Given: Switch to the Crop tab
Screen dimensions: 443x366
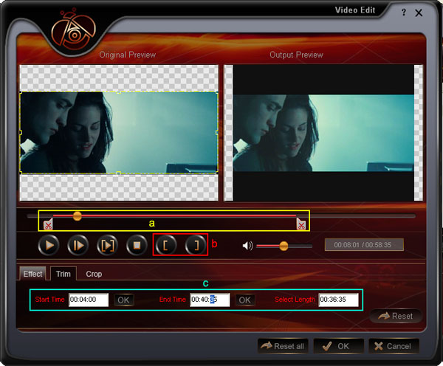Looking at the screenshot, I should point(94,274).
